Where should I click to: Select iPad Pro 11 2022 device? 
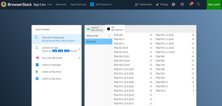point(175,35)
